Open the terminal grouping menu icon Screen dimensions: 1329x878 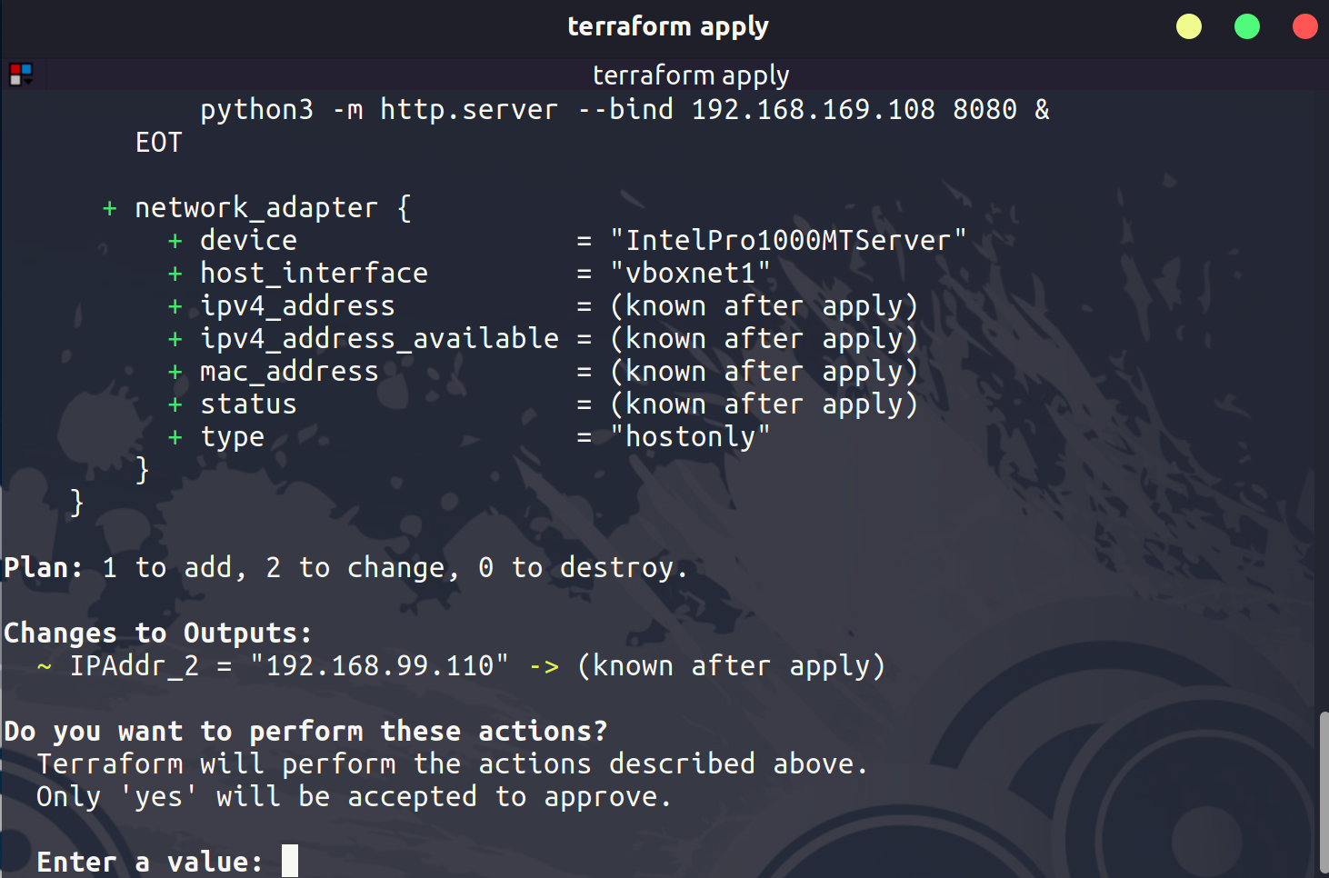click(20, 74)
